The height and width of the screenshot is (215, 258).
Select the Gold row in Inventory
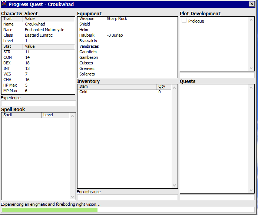125,92
